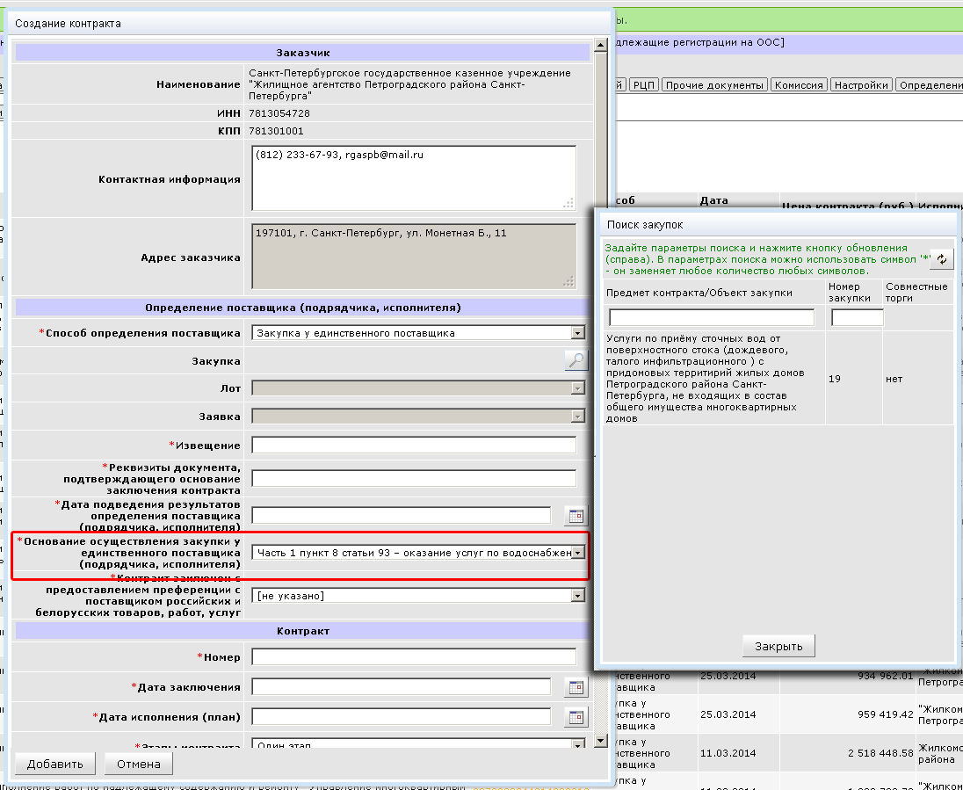Click the Совместные торги column header
Screen dimensions: 963x790
point(916,293)
